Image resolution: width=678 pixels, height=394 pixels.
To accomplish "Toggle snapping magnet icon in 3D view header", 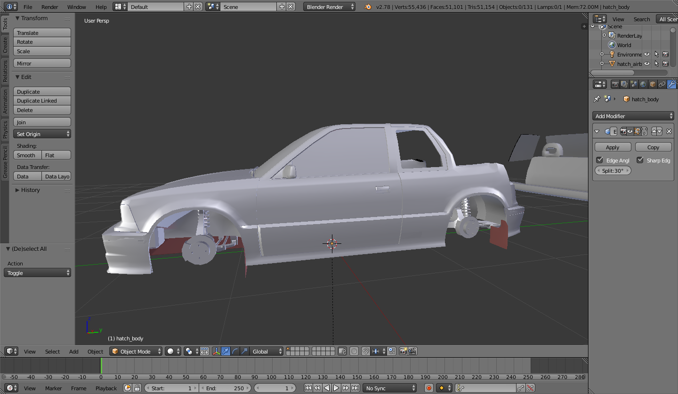I will 365,351.
